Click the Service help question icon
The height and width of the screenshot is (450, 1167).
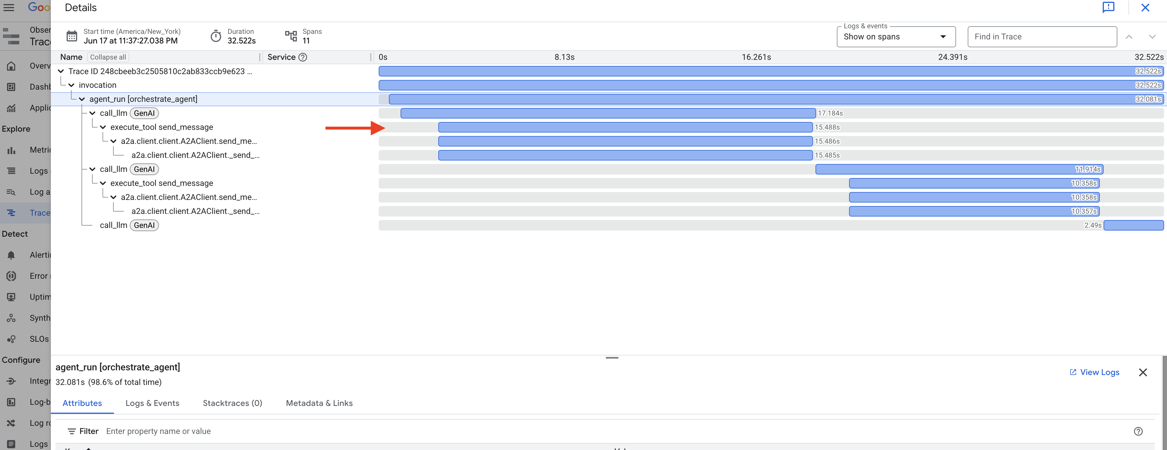pos(303,57)
